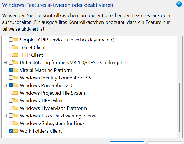Screen dimensions: 184x144
Task: Select the 'Windows Projected File System' text
Action: pos(53,93)
